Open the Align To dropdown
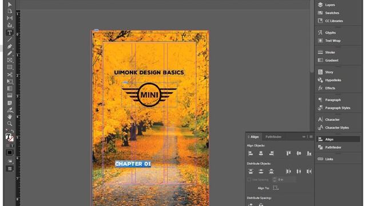 (276, 188)
